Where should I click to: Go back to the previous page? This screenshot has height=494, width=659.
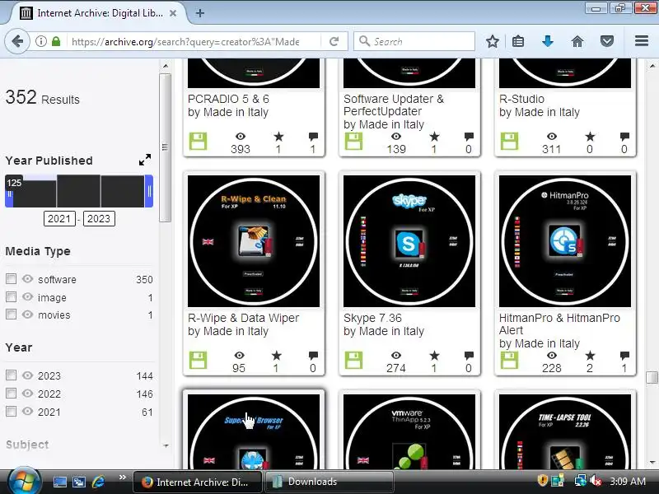pyautogui.click(x=17, y=41)
